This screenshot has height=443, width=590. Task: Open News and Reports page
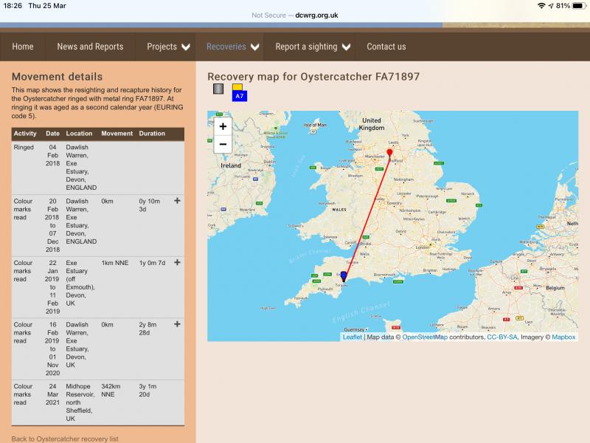(x=90, y=47)
